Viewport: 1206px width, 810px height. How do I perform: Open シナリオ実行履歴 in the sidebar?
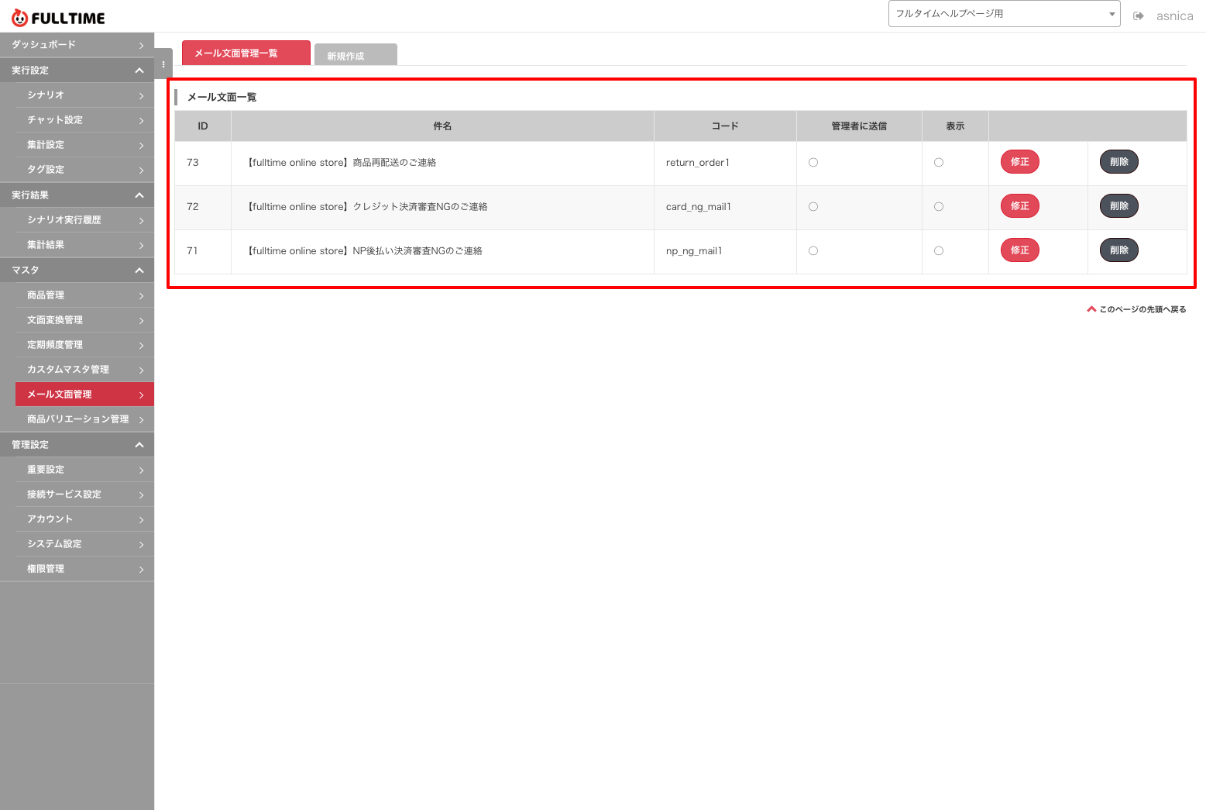[x=84, y=220]
